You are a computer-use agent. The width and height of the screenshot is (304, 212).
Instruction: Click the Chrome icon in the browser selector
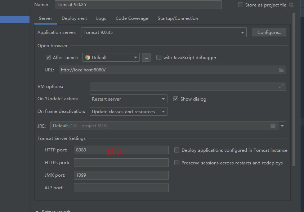(x=88, y=57)
